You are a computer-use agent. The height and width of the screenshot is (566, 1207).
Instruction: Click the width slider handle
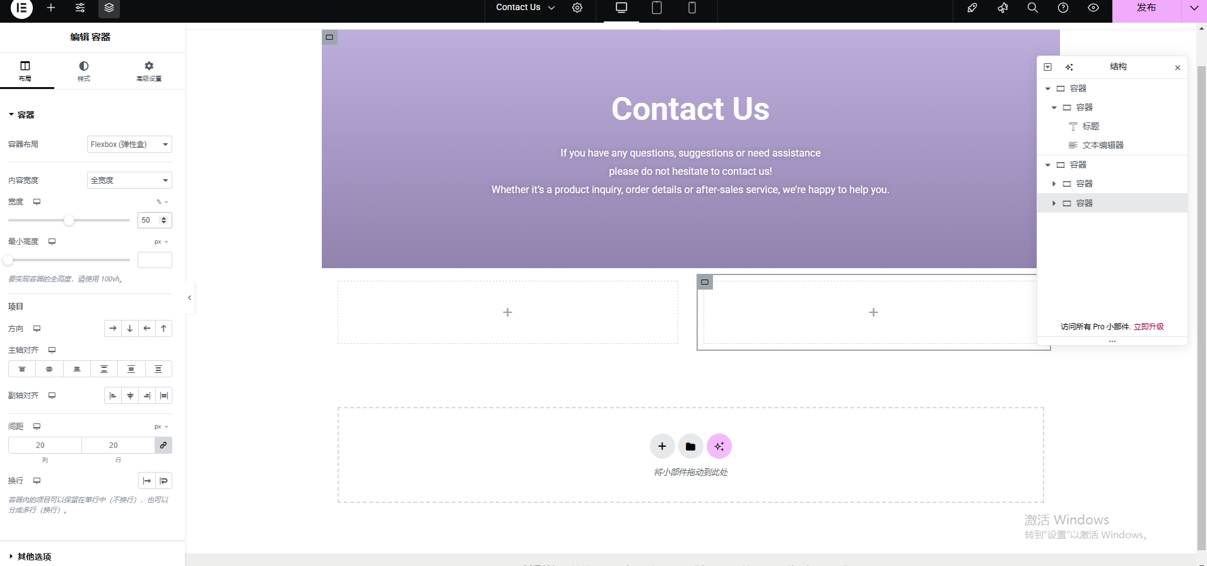[69, 220]
